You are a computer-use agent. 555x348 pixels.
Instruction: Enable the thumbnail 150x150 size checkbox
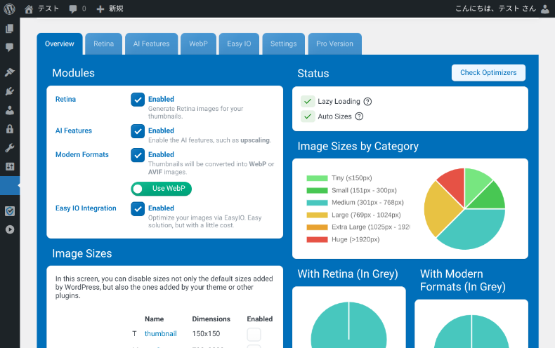pyautogui.click(x=254, y=335)
